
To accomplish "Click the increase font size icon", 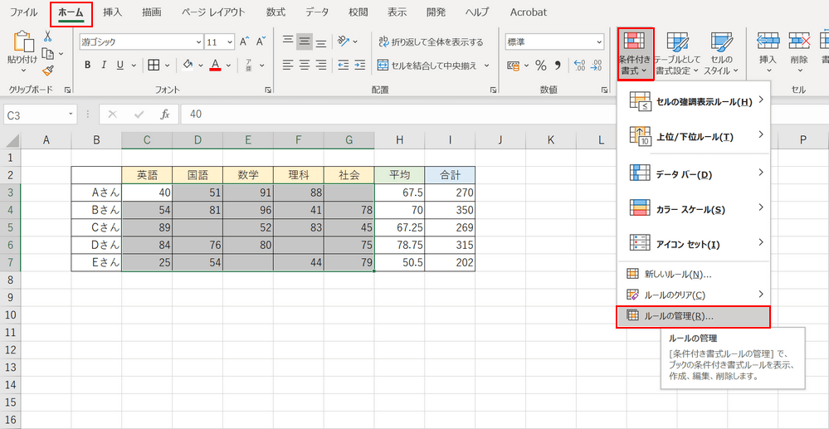I will point(245,41).
